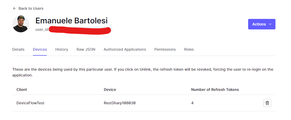291x120 pixels.
Task: Click the trash icon for DeviceFlowTest
Action: [x=267, y=103]
